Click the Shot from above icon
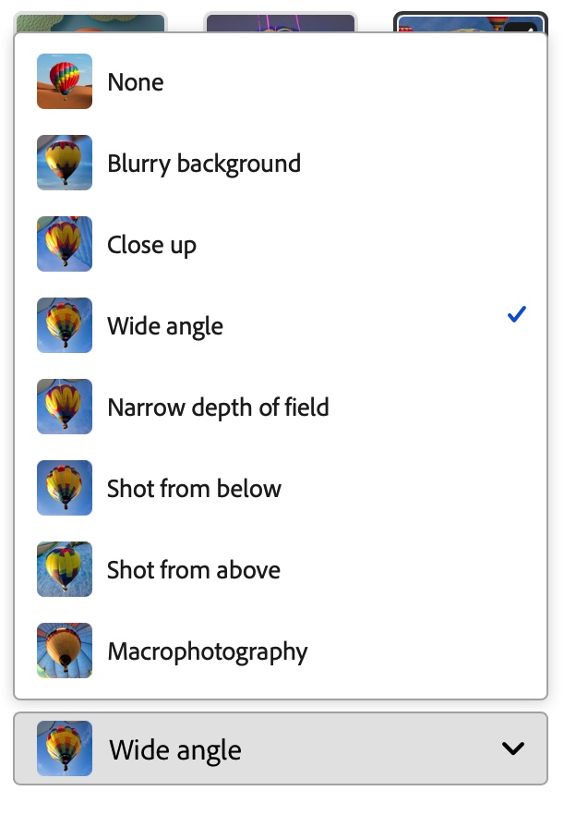The image size is (576, 815). pos(65,569)
